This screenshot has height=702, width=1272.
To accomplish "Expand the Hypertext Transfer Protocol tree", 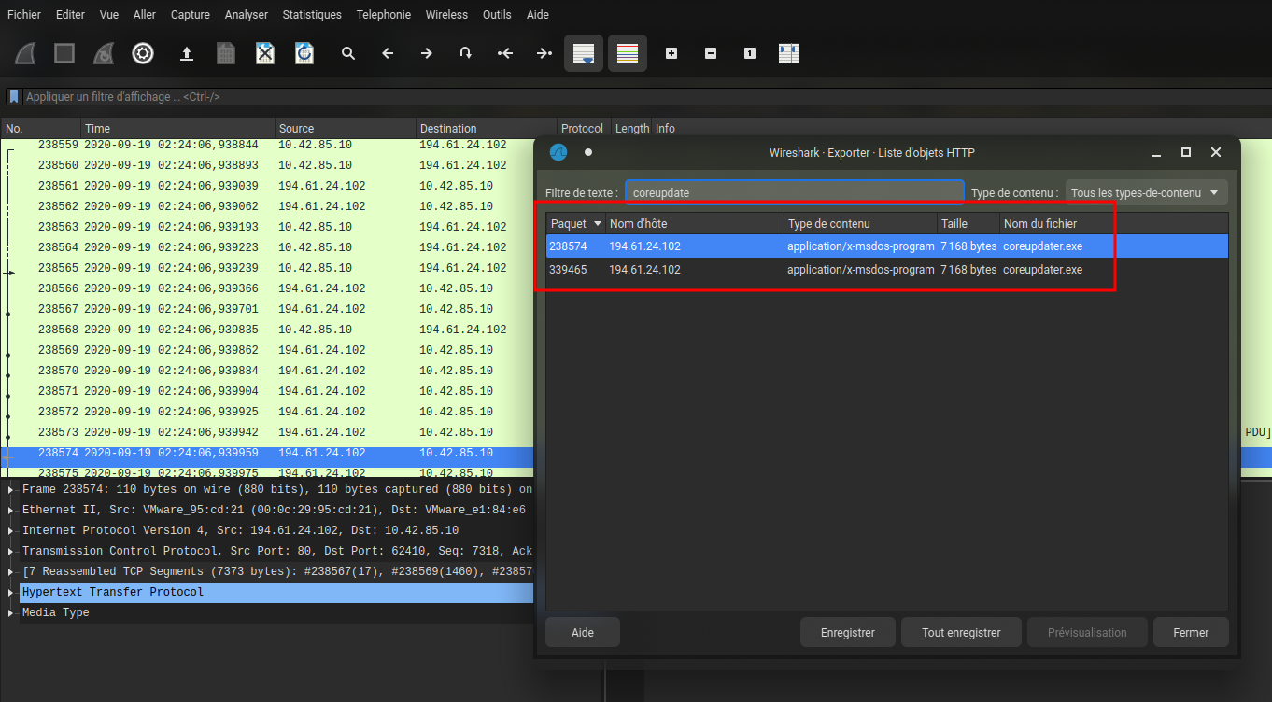I will 11,592.
